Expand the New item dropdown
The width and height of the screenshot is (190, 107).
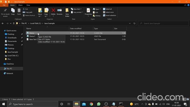tap(76, 9)
